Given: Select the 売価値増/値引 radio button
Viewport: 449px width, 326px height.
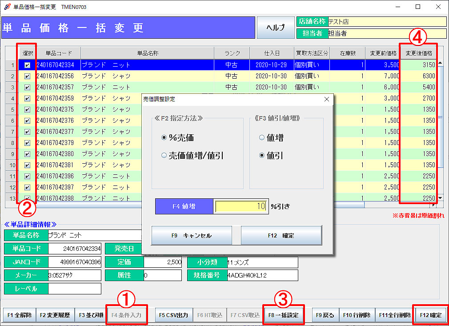Looking at the screenshot, I should 165,155.
